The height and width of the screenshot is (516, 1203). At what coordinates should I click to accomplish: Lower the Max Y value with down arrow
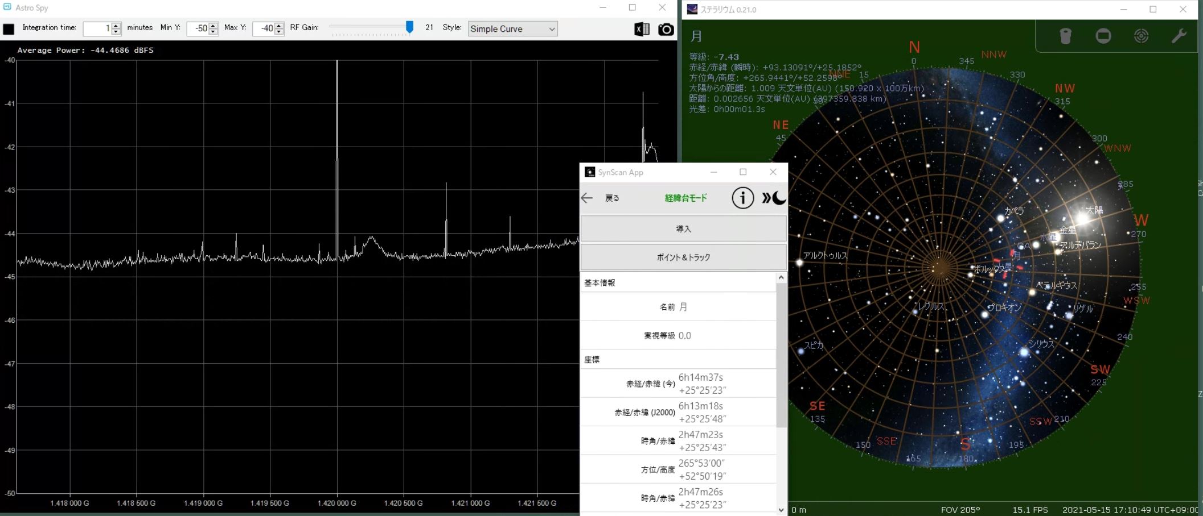tap(279, 32)
